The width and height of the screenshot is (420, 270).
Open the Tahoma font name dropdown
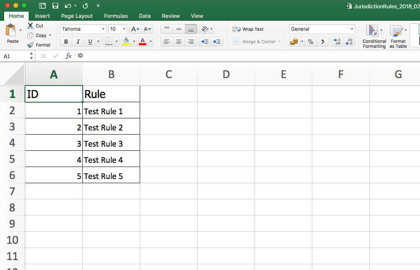pos(103,29)
